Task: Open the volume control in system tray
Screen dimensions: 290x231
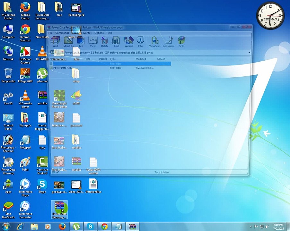Action: click(267, 227)
